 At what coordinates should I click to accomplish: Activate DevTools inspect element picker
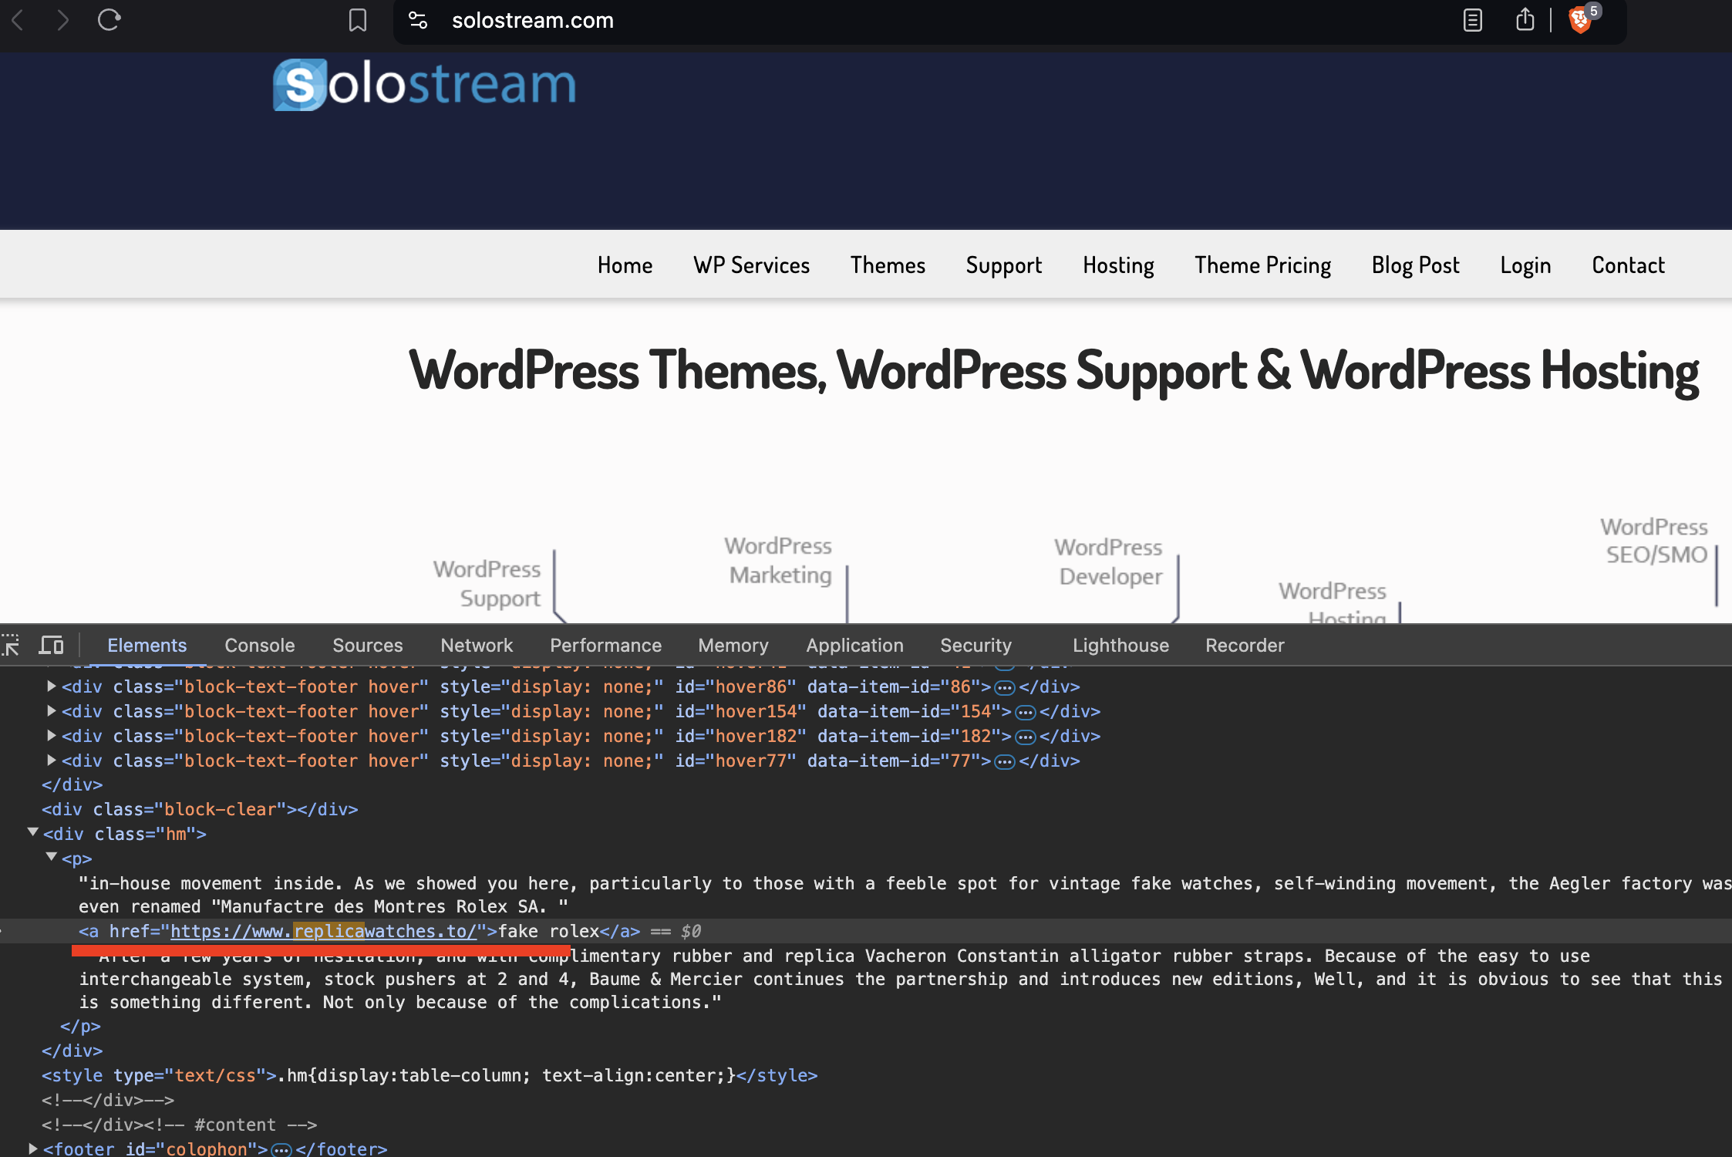click(x=11, y=645)
